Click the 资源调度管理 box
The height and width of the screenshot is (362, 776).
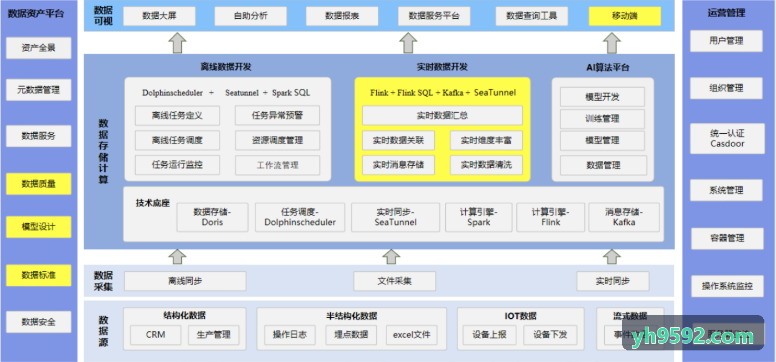coord(277,140)
